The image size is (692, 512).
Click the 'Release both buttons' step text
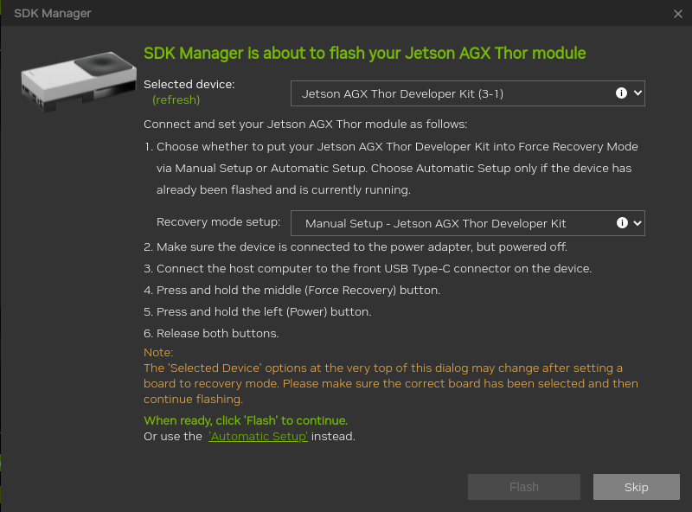(x=217, y=333)
